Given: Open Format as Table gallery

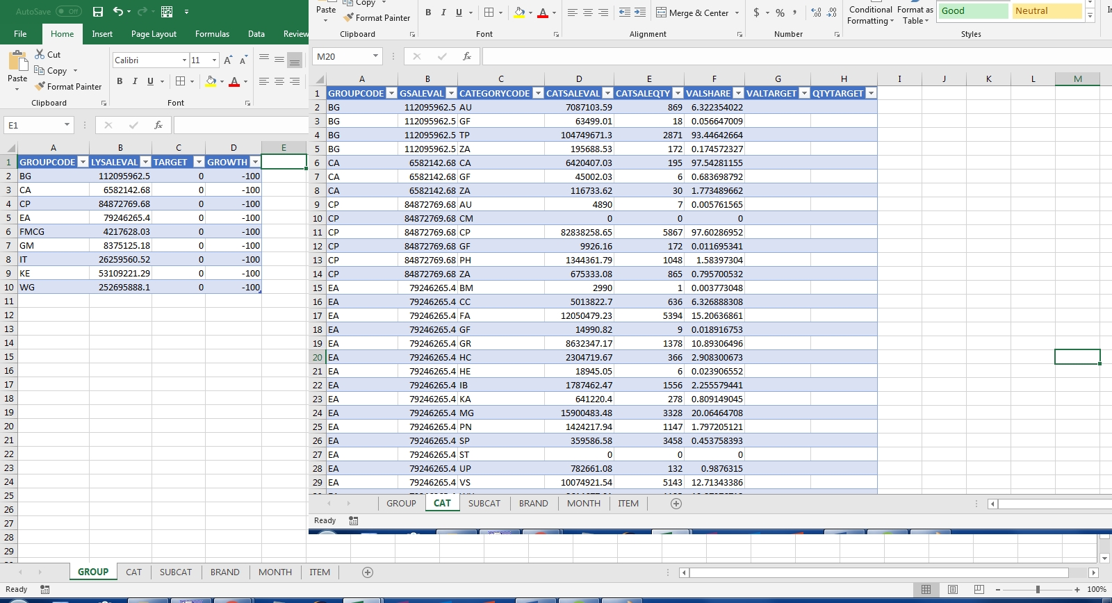Looking at the screenshot, I should tap(915, 15).
